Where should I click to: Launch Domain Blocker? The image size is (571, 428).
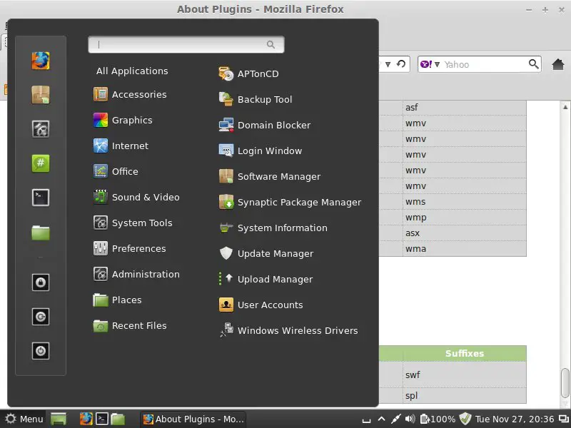(265, 126)
